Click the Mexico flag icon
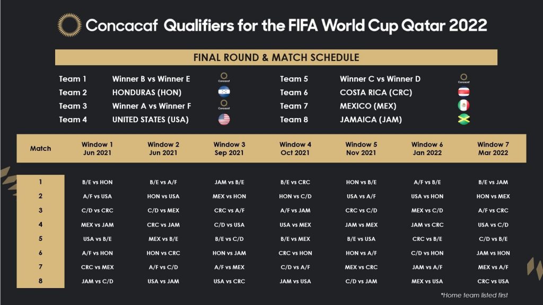Viewport: 543px width, 305px height. pos(463,106)
